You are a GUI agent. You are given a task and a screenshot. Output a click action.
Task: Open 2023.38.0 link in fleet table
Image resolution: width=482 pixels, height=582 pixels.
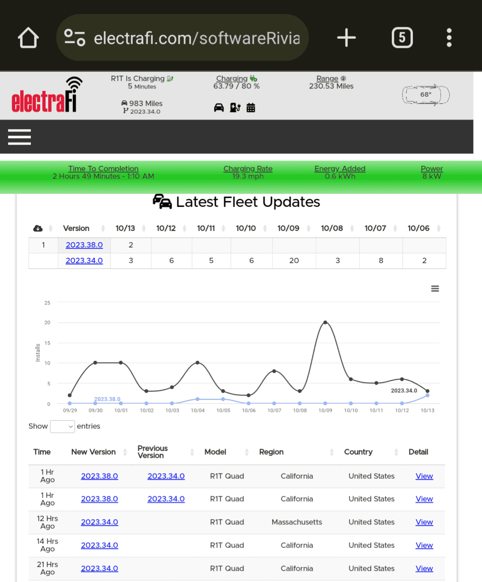84,245
